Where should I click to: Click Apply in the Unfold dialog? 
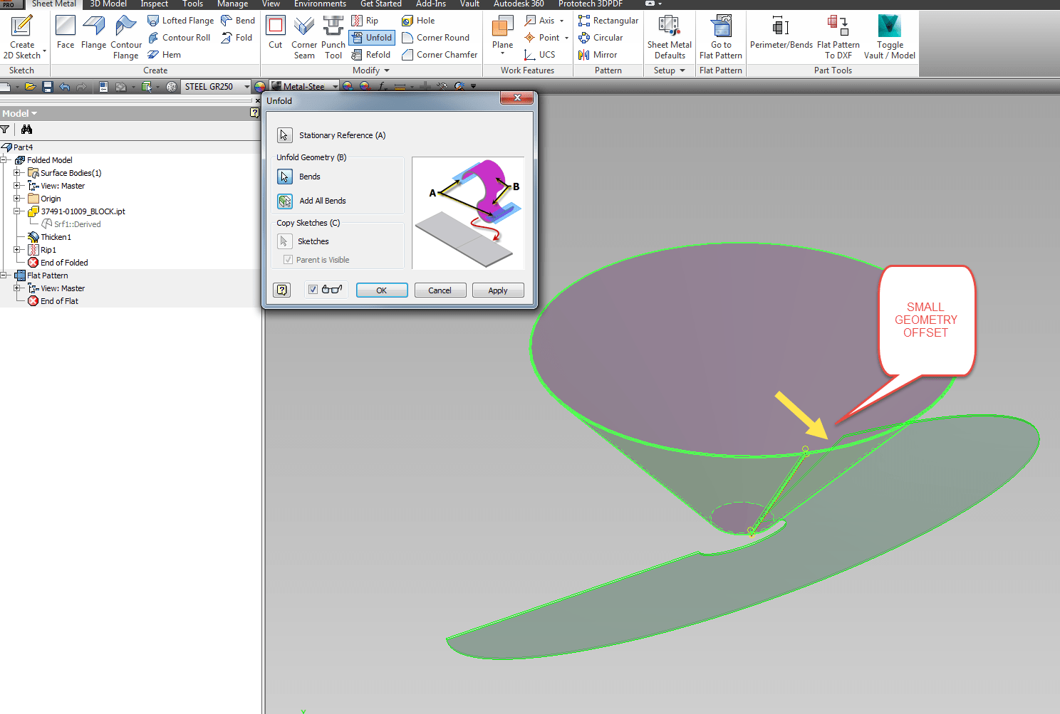coord(498,290)
